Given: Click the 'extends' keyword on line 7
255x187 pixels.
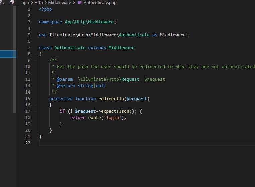Looking at the screenshot, I should (97, 48).
